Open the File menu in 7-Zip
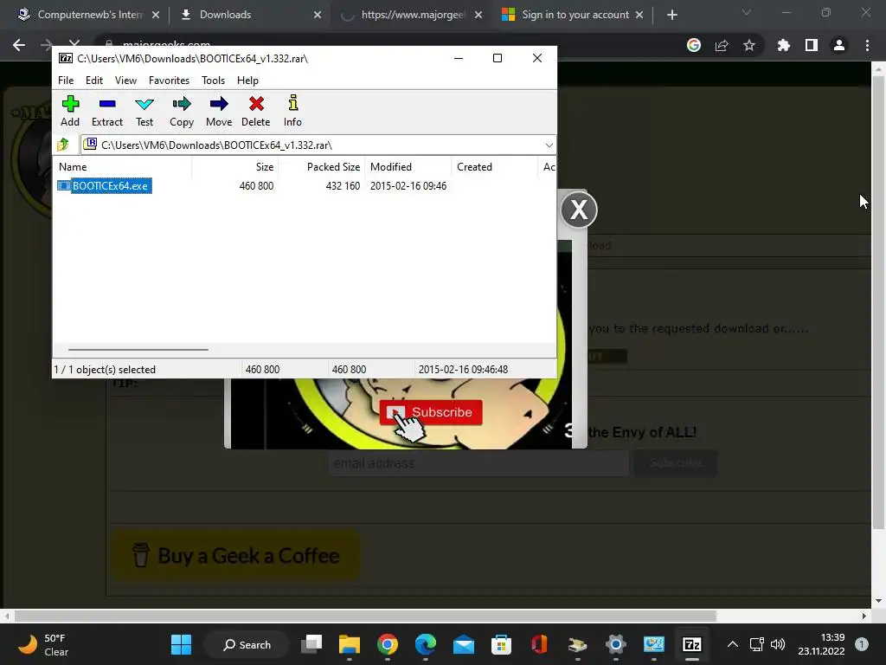This screenshot has width=886, height=665. click(66, 81)
